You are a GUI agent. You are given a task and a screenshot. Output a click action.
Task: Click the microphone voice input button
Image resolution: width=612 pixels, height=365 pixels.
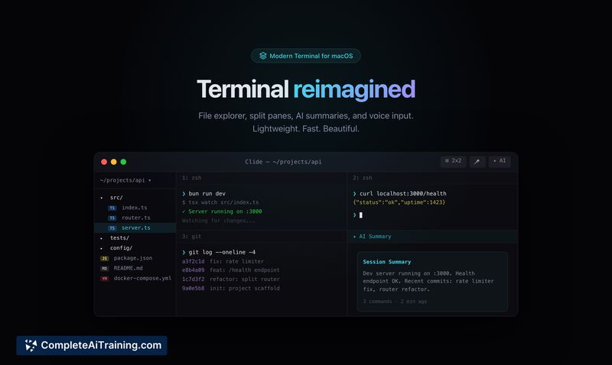[x=477, y=161]
